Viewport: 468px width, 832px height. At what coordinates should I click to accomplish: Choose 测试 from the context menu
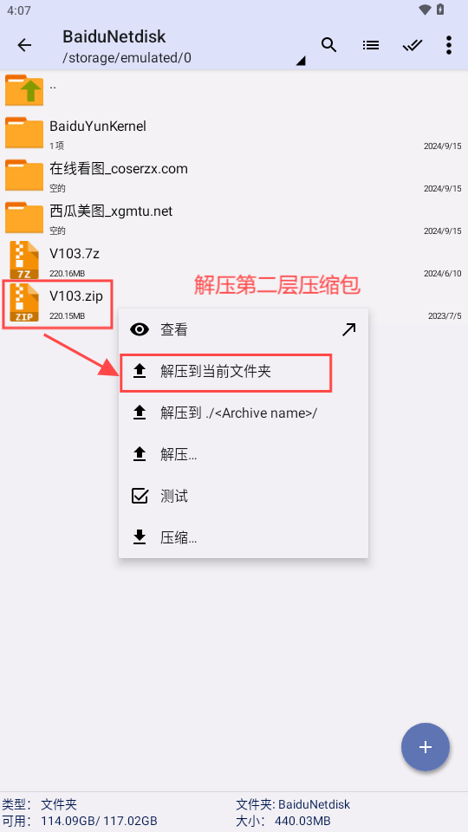tap(244, 496)
